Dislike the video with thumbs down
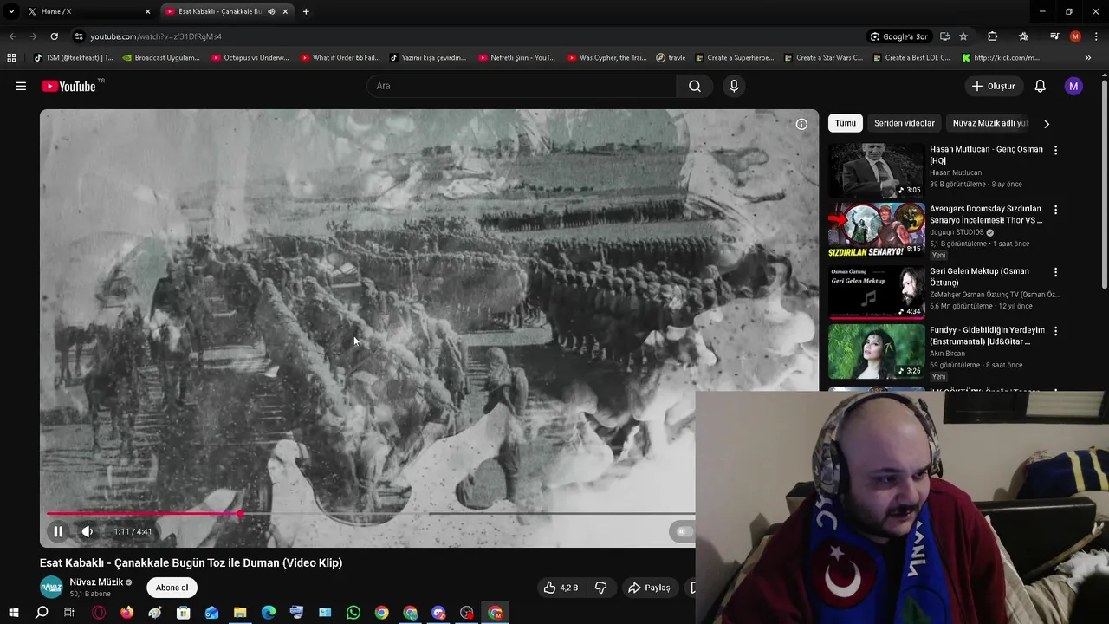Image resolution: width=1109 pixels, height=624 pixels. [600, 588]
